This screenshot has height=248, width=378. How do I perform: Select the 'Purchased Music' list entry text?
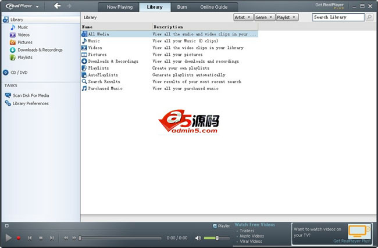pos(105,88)
